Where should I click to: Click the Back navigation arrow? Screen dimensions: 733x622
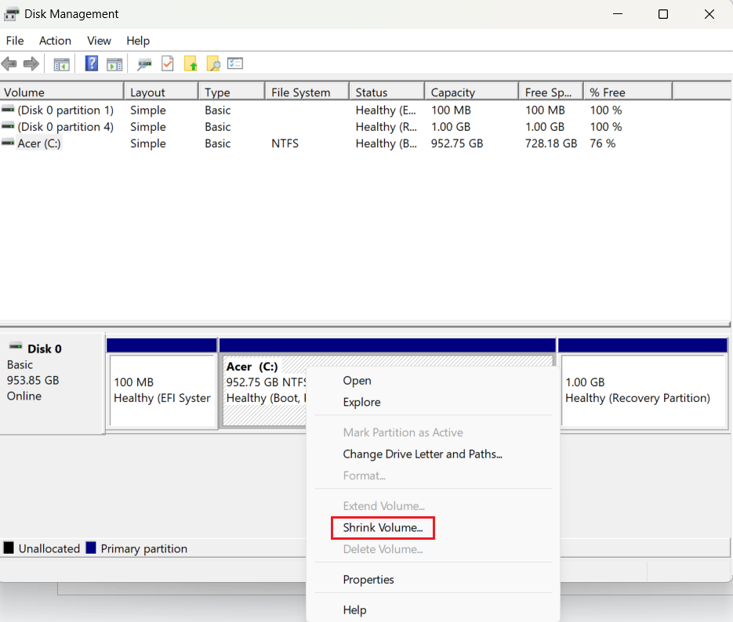(9, 63)
